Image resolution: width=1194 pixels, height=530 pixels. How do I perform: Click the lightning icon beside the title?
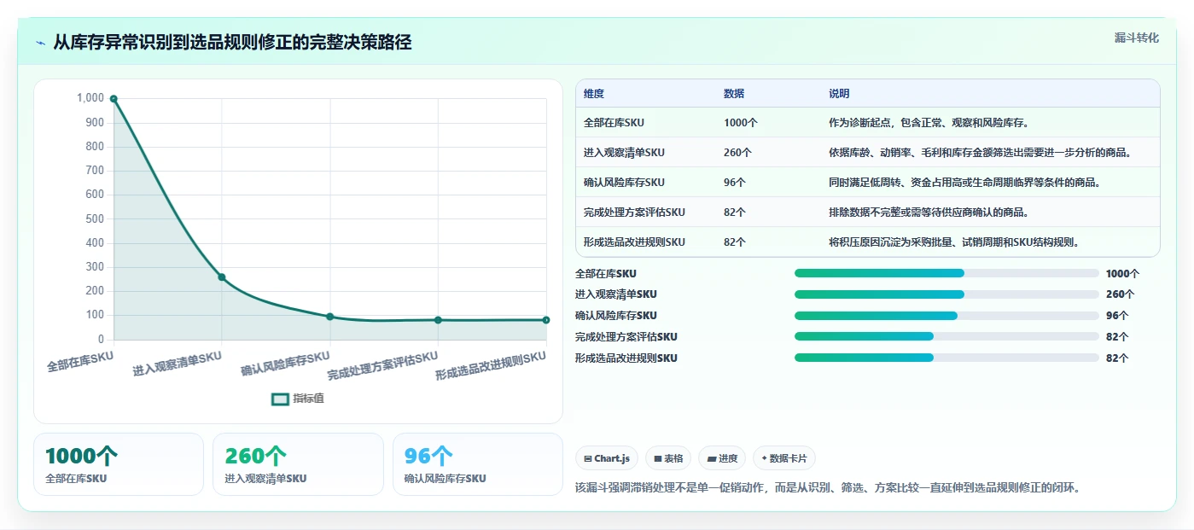(40, 43)
